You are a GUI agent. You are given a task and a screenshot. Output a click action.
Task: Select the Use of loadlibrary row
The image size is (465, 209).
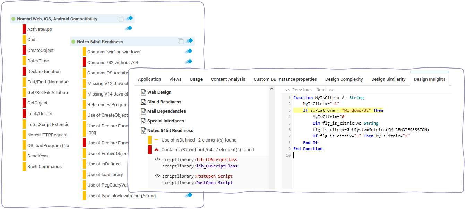tap(105, 175)
